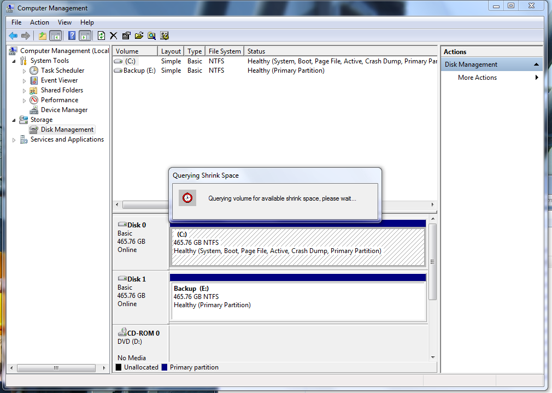Click the Explore folder toolbar icon

(x=138, y=36)
